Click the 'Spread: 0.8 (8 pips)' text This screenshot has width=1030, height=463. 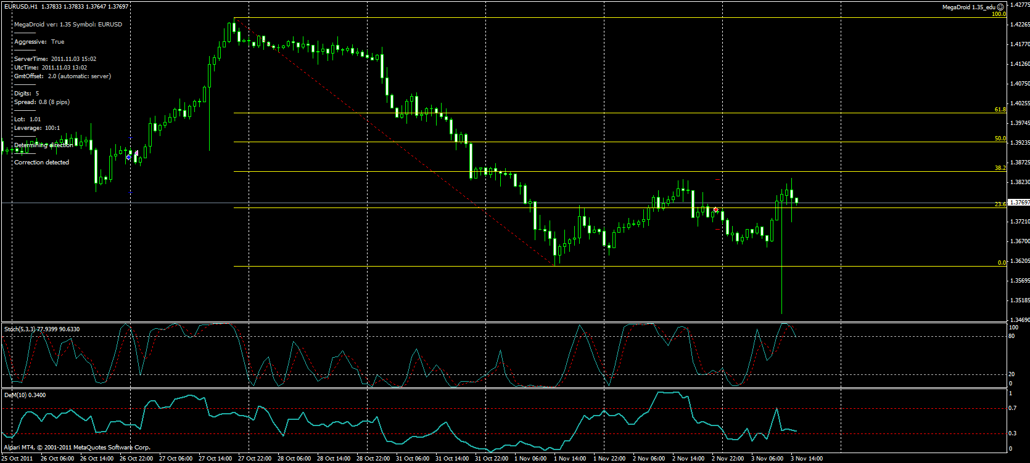pos(42,102)
